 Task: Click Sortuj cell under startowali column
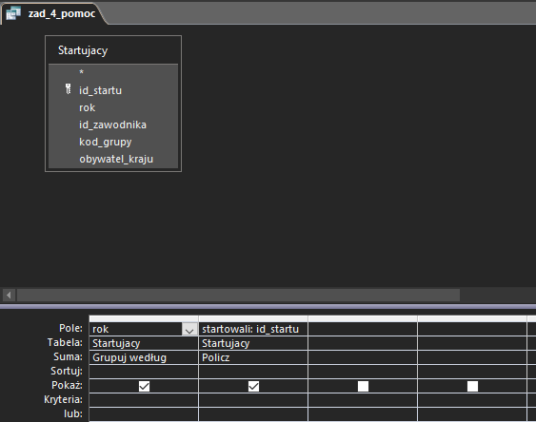point(253,372)
